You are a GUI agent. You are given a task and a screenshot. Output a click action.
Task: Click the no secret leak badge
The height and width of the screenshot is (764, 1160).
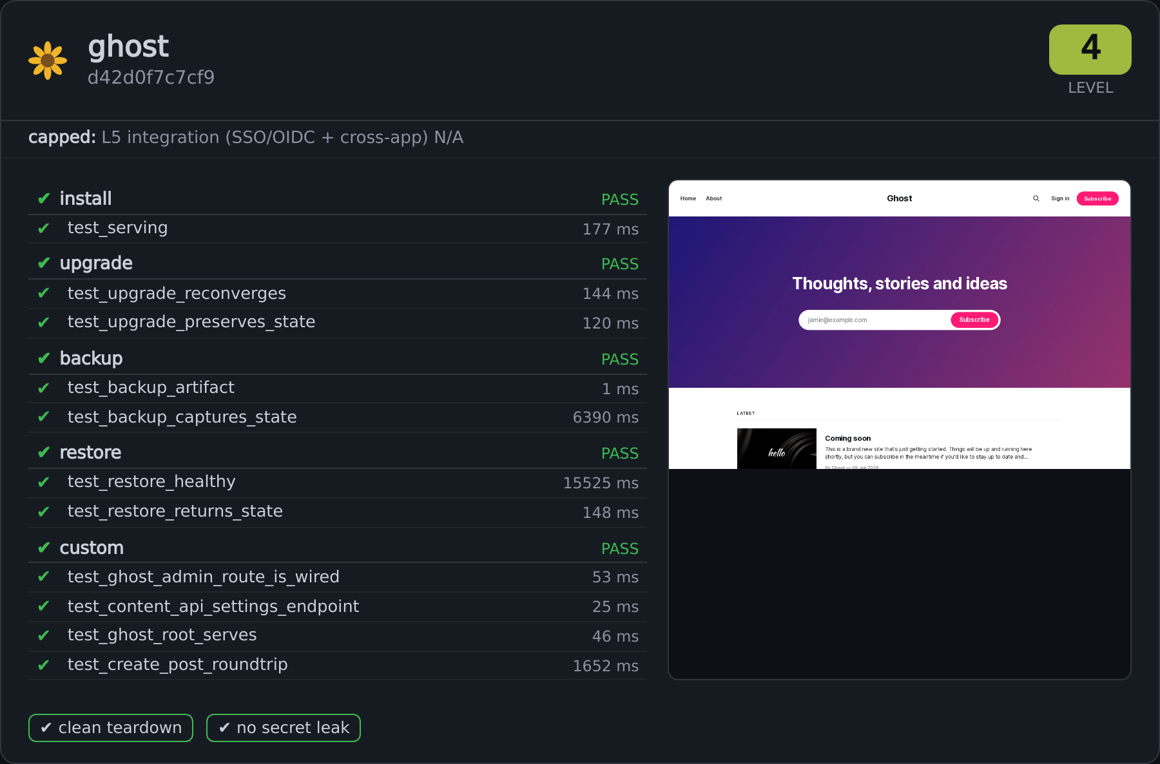[x=284, y=728]
